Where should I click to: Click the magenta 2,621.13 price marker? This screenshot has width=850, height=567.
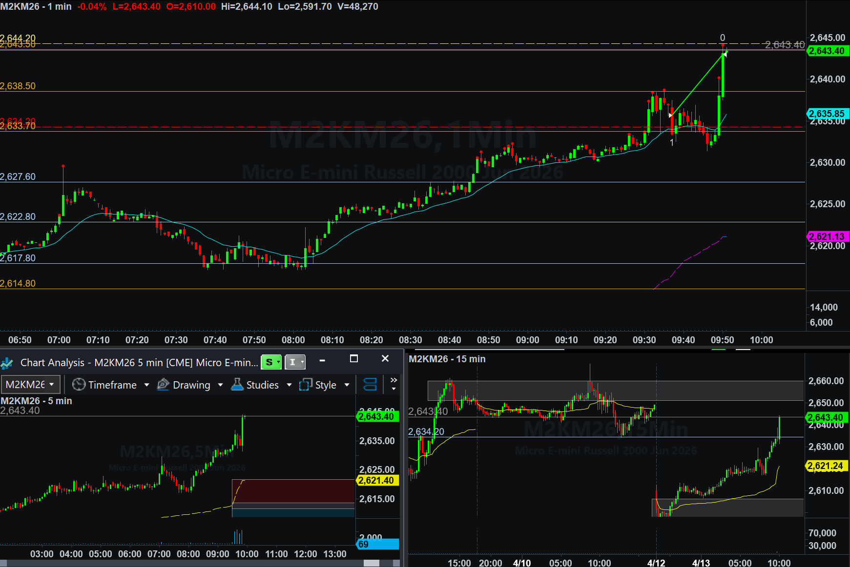point(827,236)
